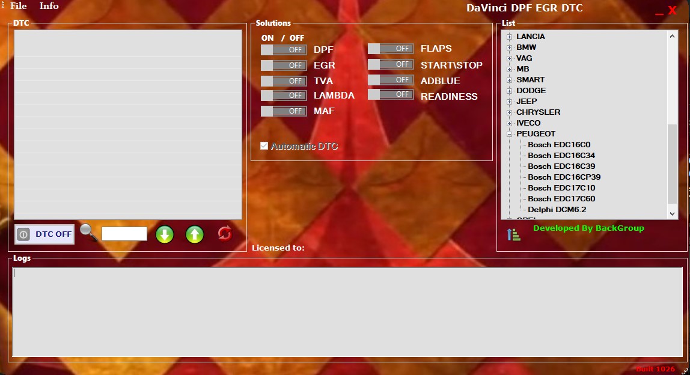
Task: Uncheck the Automatic DTC checkbox
Action: point(264,145)
